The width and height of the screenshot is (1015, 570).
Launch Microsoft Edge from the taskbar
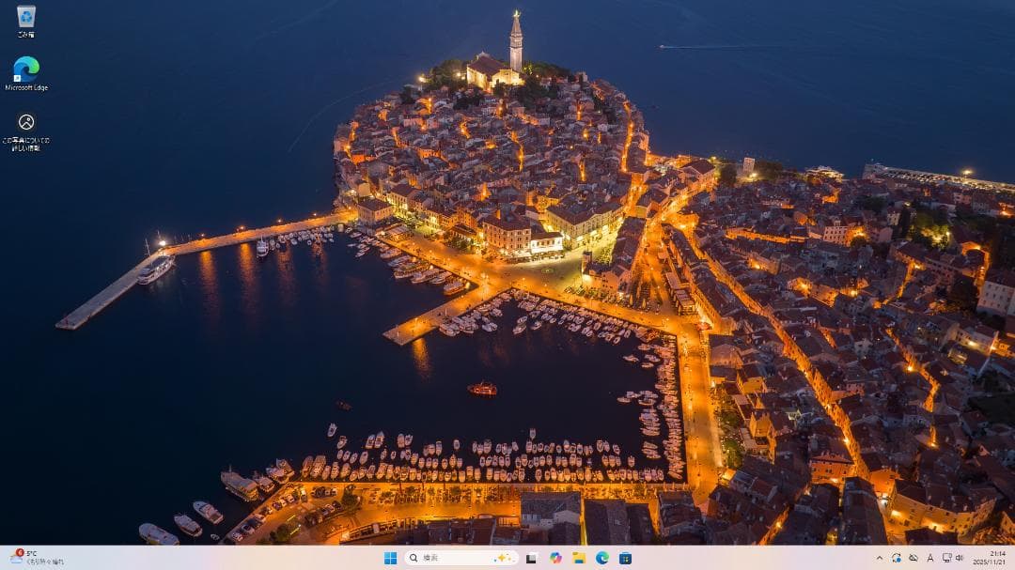pos(602,558)
